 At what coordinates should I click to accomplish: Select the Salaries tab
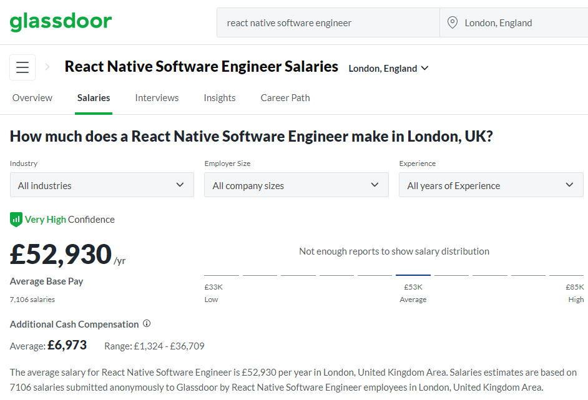94,98
